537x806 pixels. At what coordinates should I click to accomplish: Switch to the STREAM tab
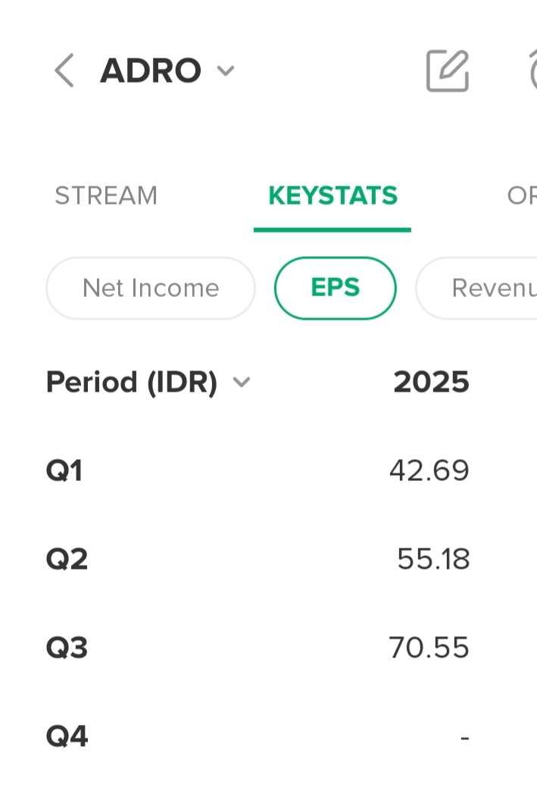pyautogui.click(x=106, y=195)
